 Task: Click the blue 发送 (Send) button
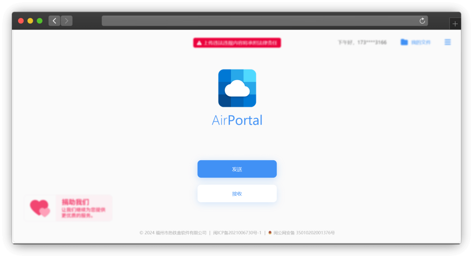click(237, 169)
